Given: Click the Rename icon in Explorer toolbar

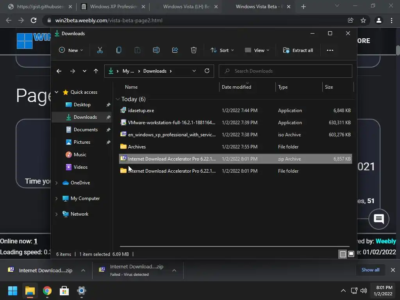Looking at the screenshot, I should [x=156, y=50].
